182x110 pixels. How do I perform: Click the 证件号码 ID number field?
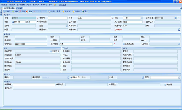(94, 22)
